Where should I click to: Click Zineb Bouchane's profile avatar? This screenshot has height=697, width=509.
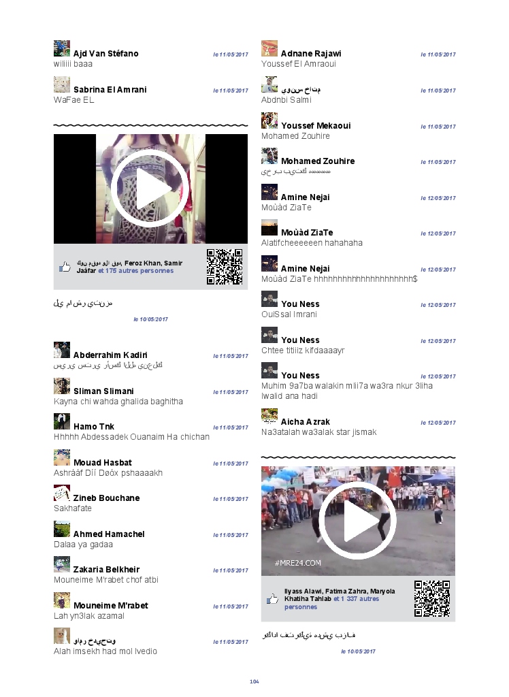pos(62,493)
